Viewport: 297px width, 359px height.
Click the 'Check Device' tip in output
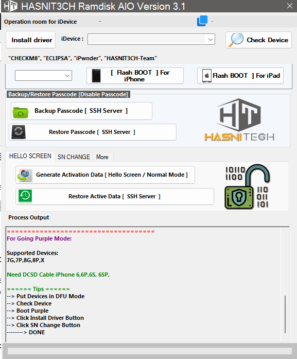click(x=34, y=303)
